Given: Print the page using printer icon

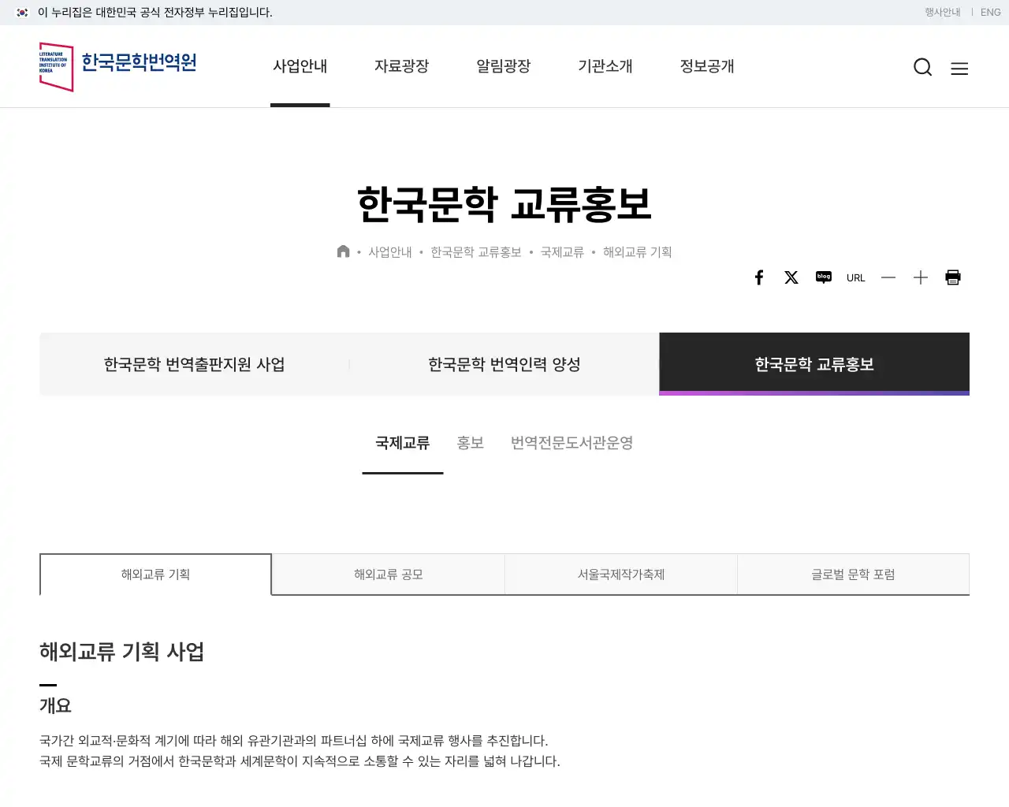Looking at the screenshot, I should [952, 277].
